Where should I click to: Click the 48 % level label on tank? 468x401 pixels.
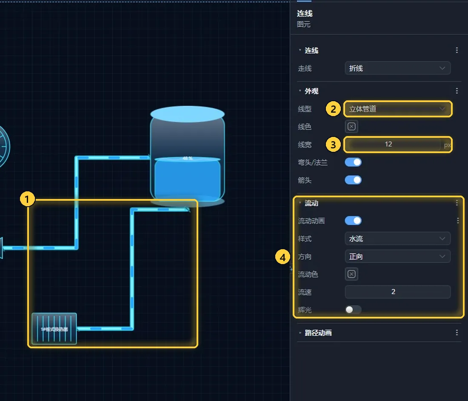coord(188,158)
